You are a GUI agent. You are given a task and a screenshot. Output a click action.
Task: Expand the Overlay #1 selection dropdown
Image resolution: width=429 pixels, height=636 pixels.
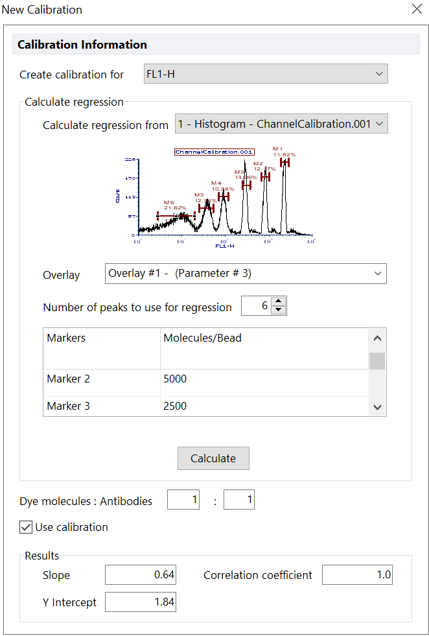246,273
